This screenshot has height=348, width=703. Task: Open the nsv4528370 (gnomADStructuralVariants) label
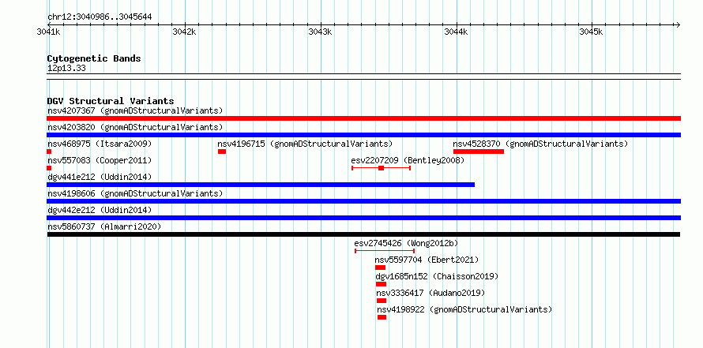[540, 144]
